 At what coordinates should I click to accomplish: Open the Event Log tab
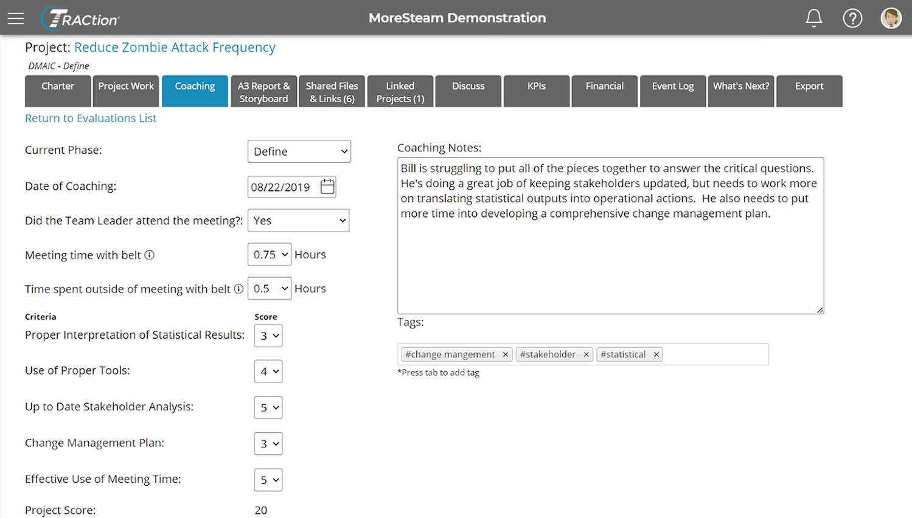coord(673,91)
